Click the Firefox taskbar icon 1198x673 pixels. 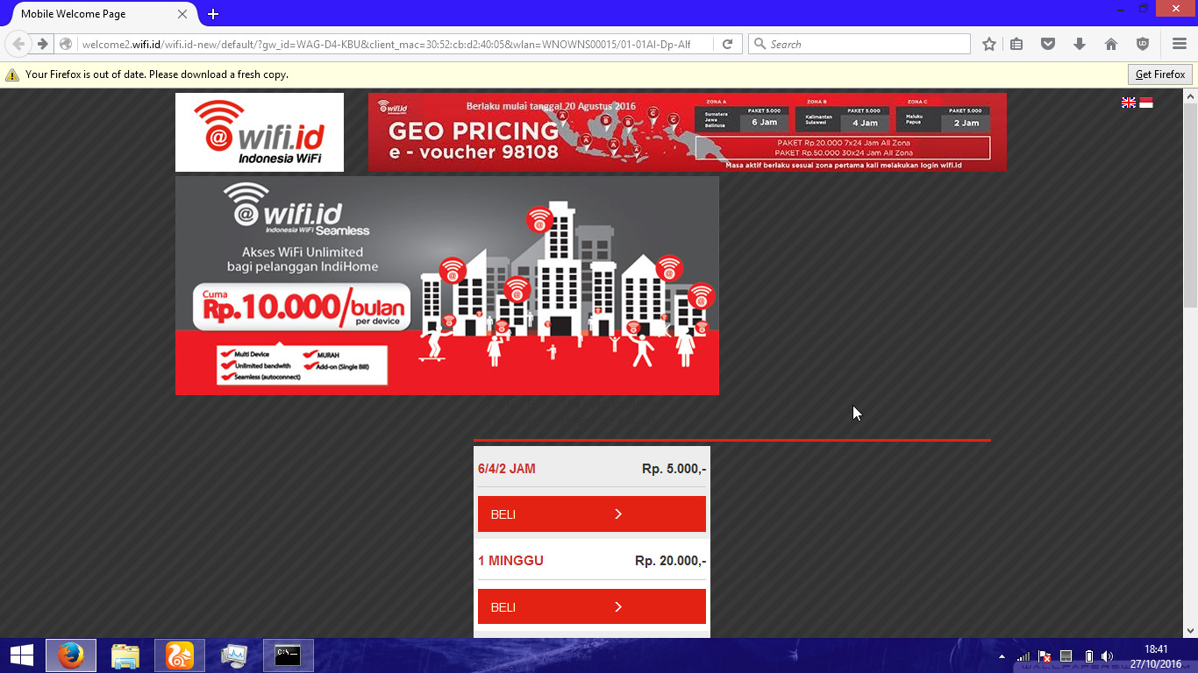(71, 655)
